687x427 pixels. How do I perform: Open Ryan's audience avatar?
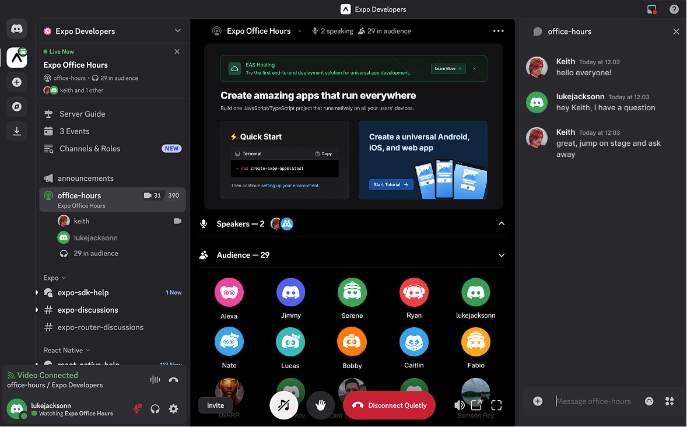[413, 292]
